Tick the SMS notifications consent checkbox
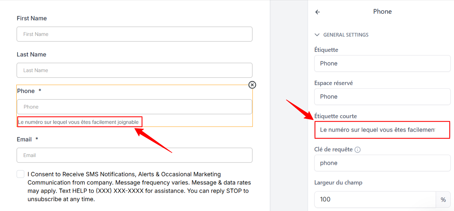The height and width of the screenshot is (211, 454). click(x=21, y=174)
